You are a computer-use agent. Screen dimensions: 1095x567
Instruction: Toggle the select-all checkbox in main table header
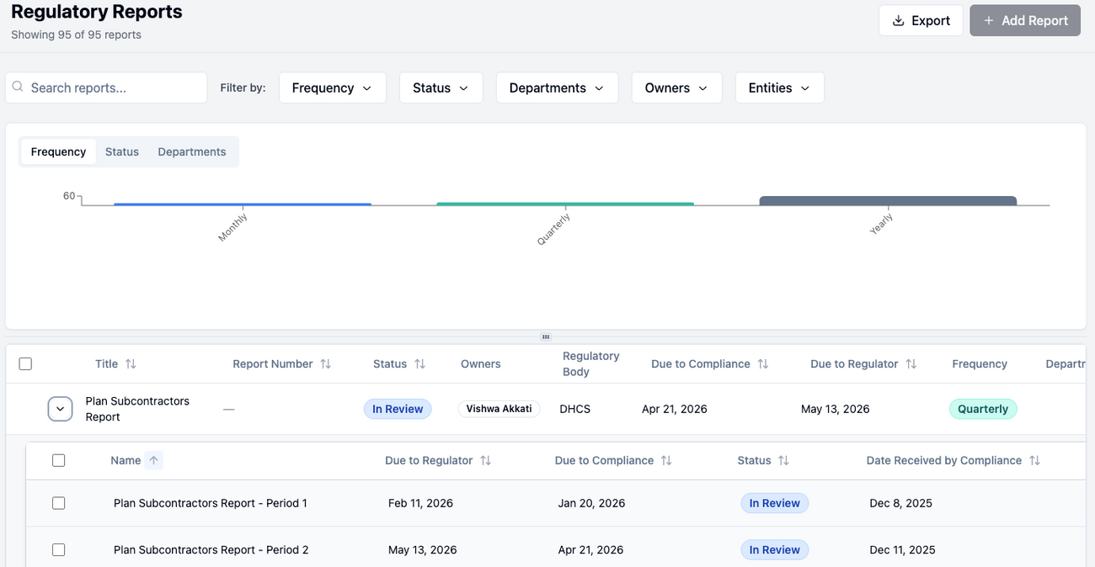(25, 364)
